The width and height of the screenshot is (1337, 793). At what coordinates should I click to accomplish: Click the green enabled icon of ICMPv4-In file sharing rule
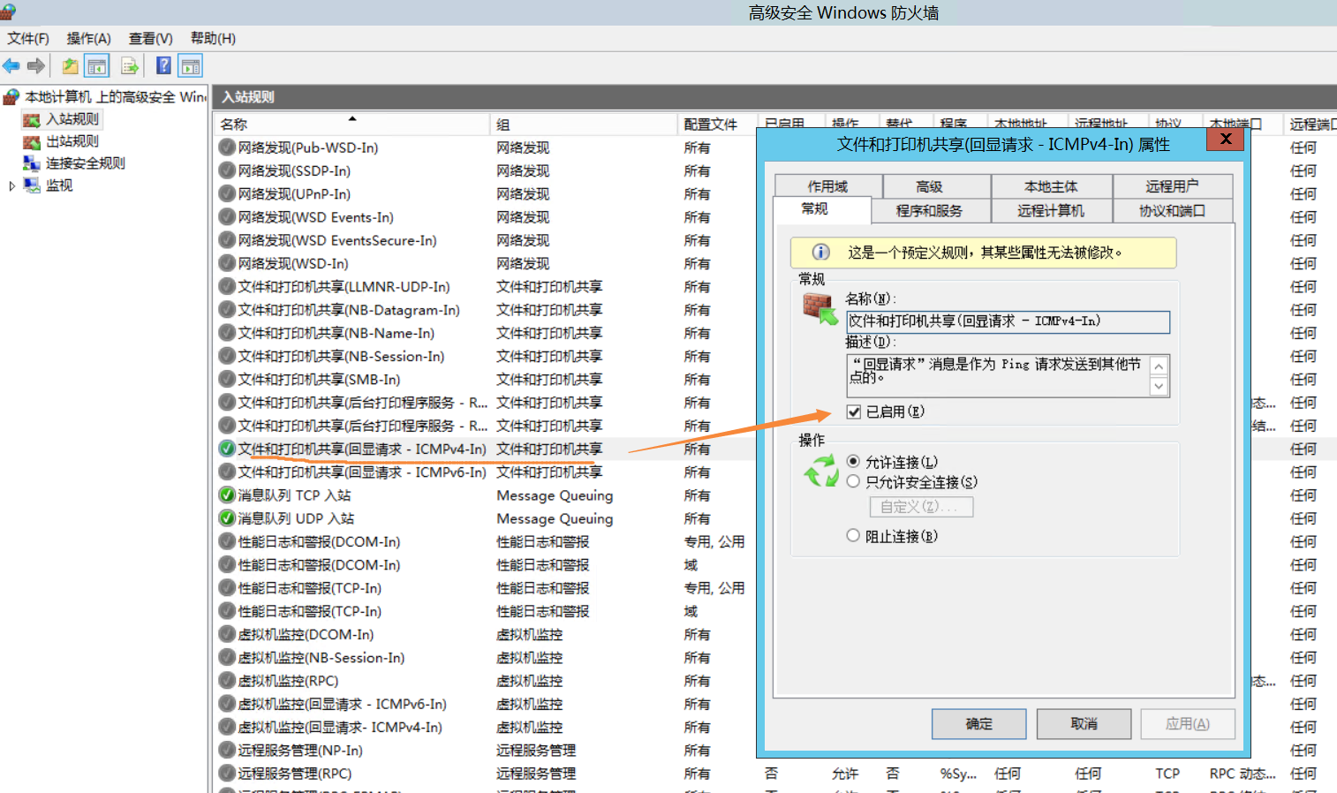[x=227, y=449]
